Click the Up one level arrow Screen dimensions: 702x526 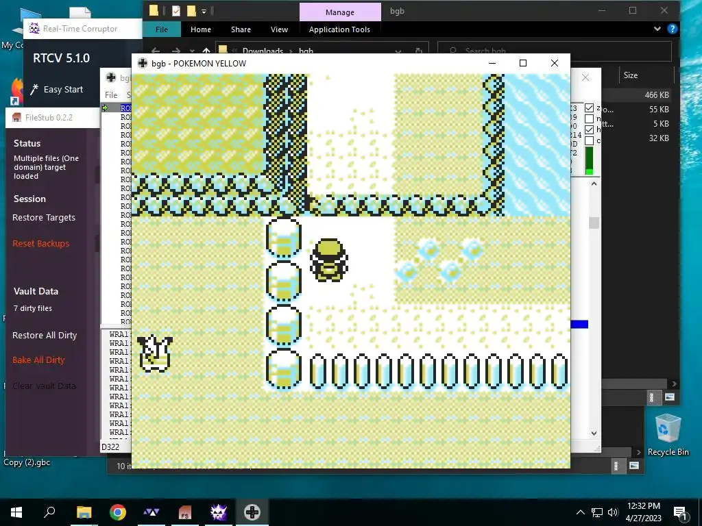tap(206, 51)
